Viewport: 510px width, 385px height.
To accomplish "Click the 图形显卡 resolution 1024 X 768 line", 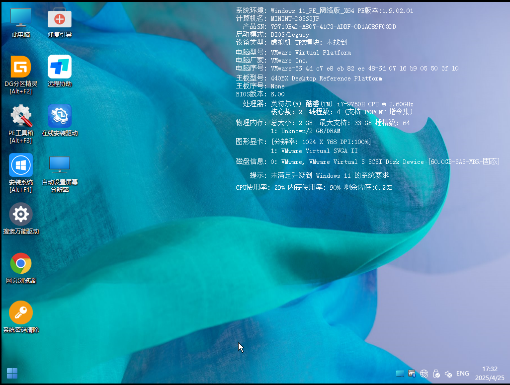I will coord(303,142).
